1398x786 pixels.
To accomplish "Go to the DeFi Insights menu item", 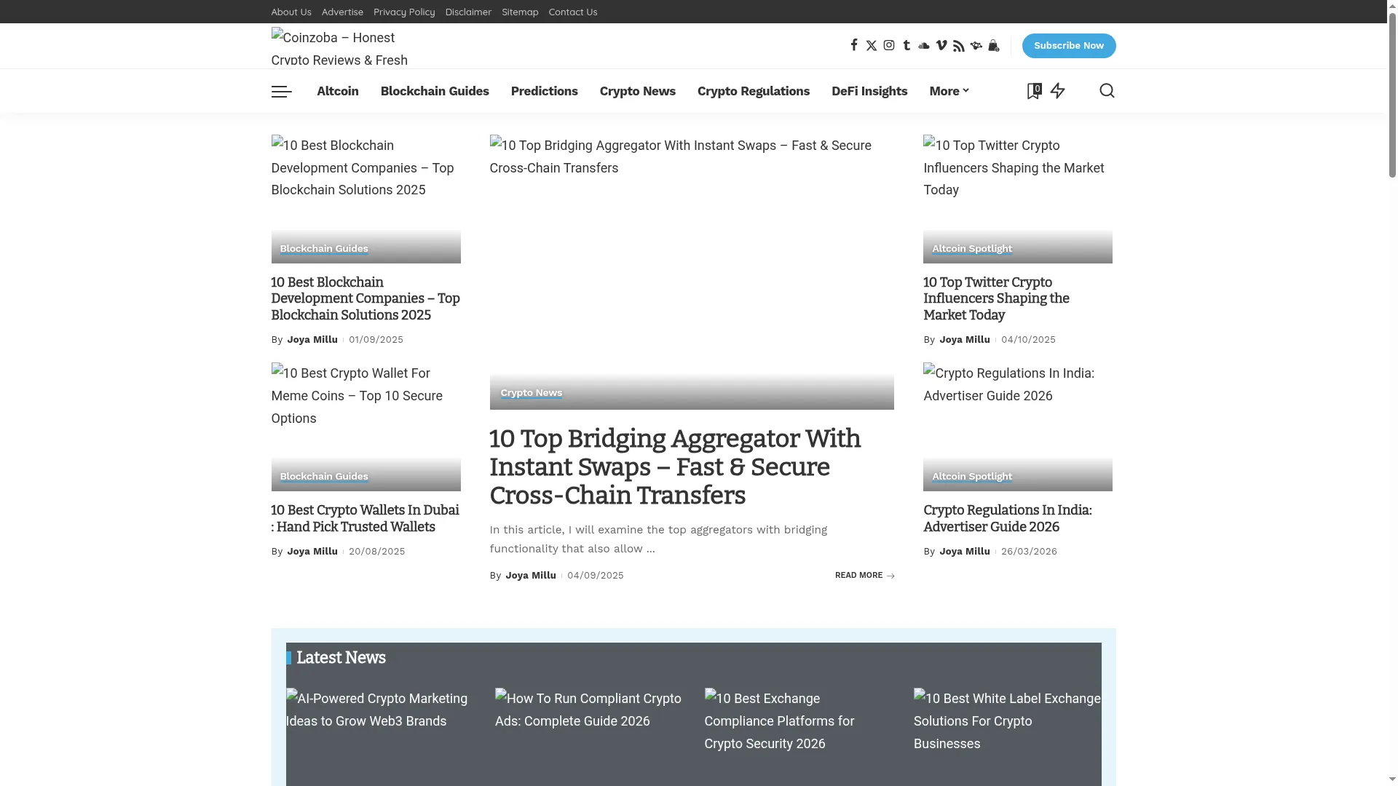I will click(869, 91).
